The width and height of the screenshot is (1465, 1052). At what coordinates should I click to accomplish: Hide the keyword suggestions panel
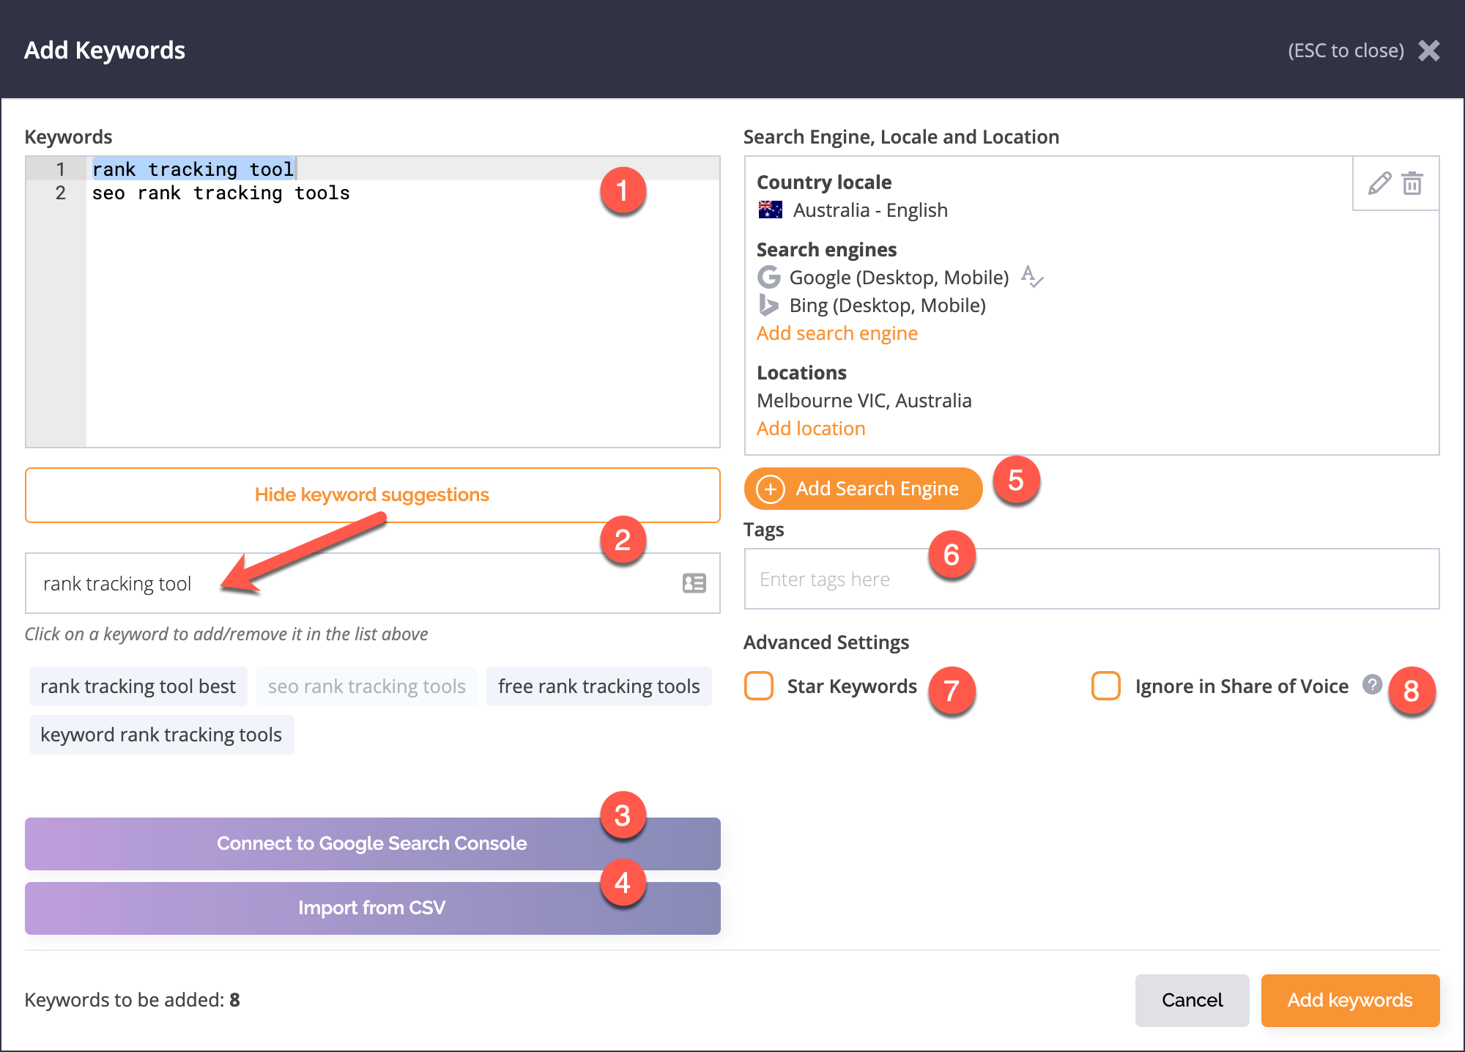tap(372, 495)
